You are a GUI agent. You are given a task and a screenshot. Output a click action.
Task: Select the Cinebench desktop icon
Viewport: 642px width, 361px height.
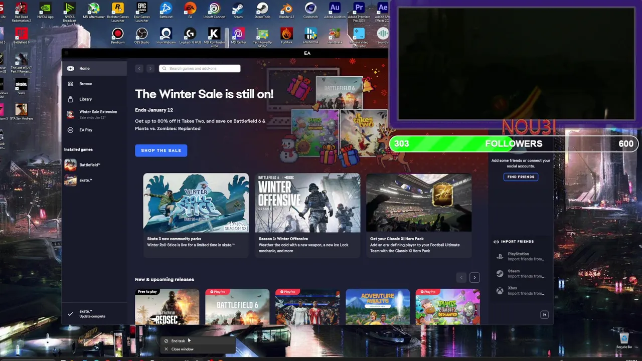pos(310,11)
